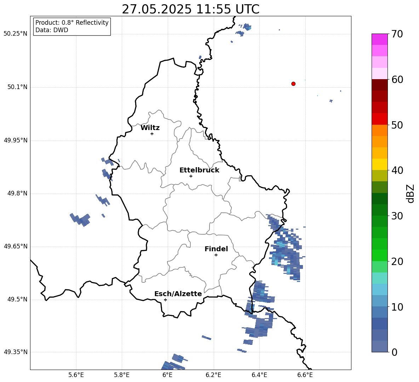Pick the grey-blue swatch at colorbar bottom

[380, 346]
